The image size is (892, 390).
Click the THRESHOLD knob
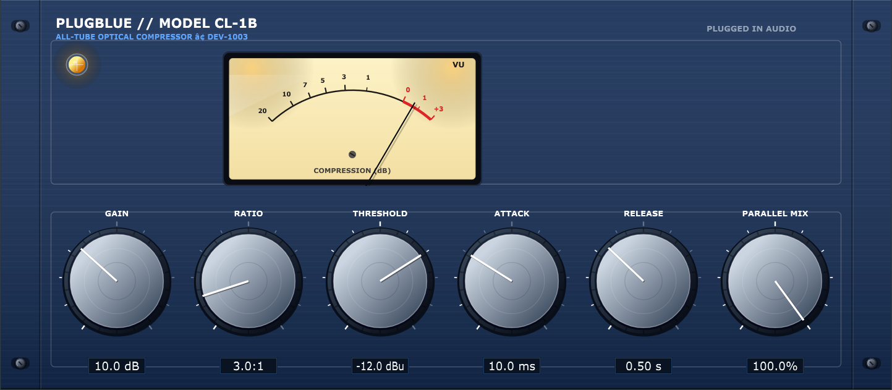tap(380, 281)
